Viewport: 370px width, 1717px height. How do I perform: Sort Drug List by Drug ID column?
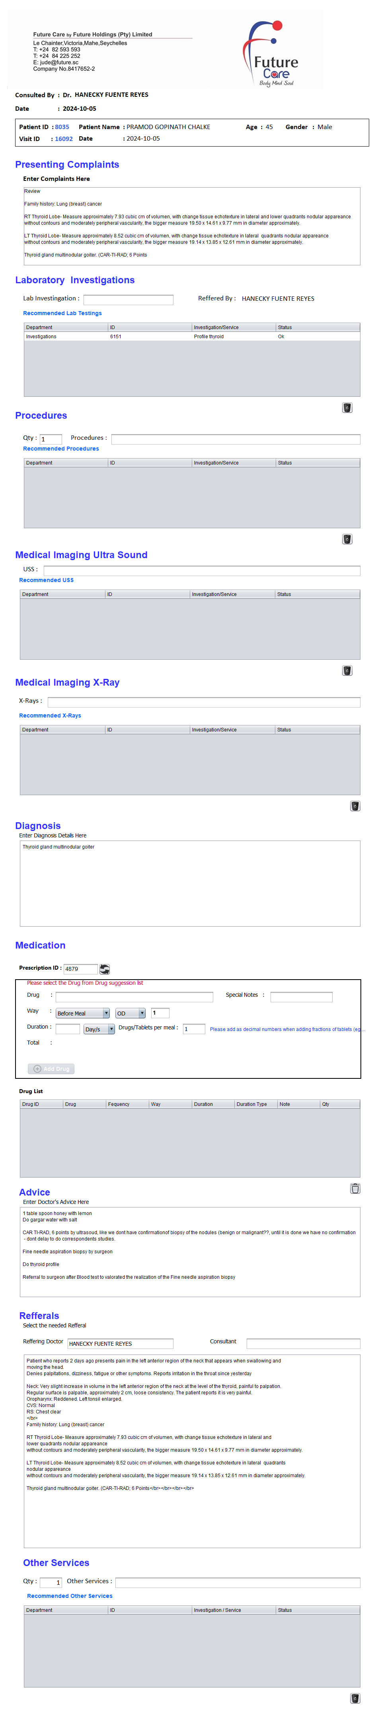[41, 1104]
